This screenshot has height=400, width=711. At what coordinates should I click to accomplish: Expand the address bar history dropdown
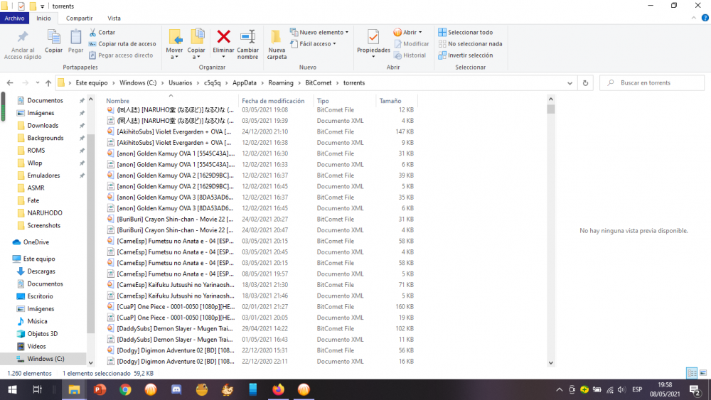[x=570, y=83]
